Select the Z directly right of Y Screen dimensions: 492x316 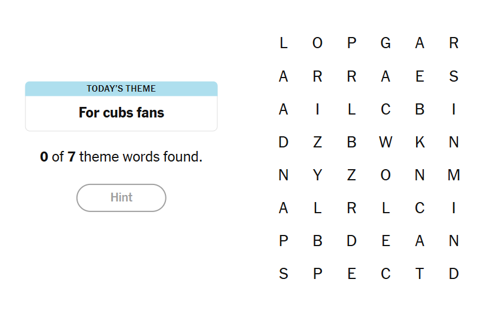tap(351, 175)
